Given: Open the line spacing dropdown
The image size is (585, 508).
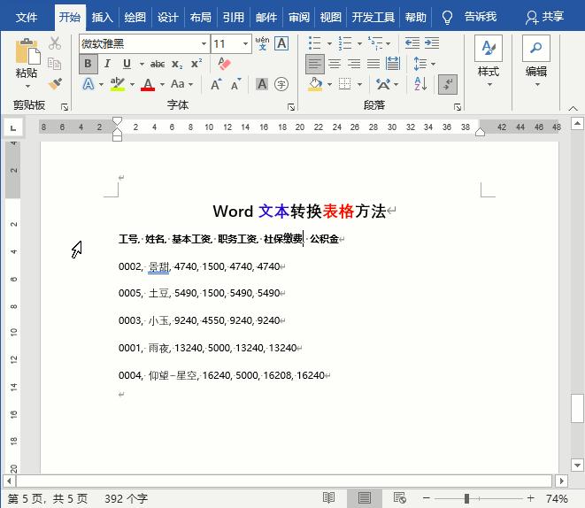Looking at the screenshot, I should point(433,64).
